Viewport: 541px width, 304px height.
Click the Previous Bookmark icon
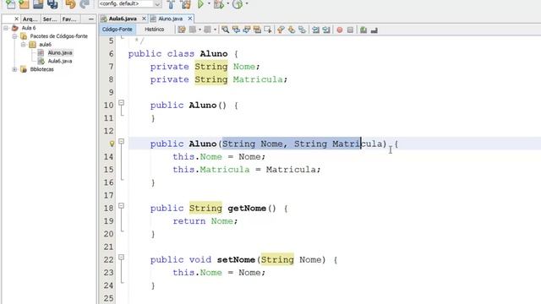click(281, 30)
